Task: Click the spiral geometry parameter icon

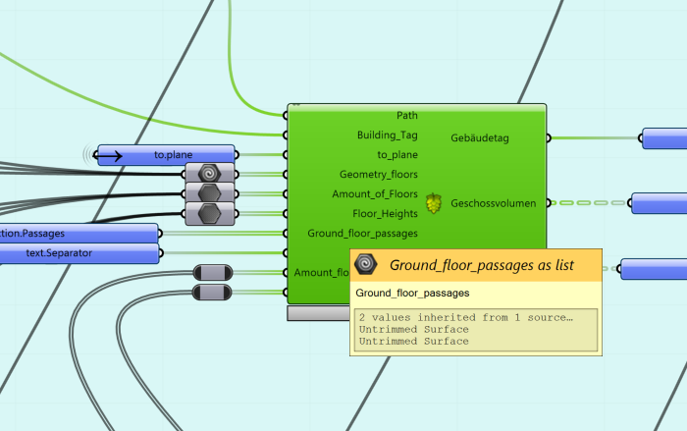Action: (209, 174)
